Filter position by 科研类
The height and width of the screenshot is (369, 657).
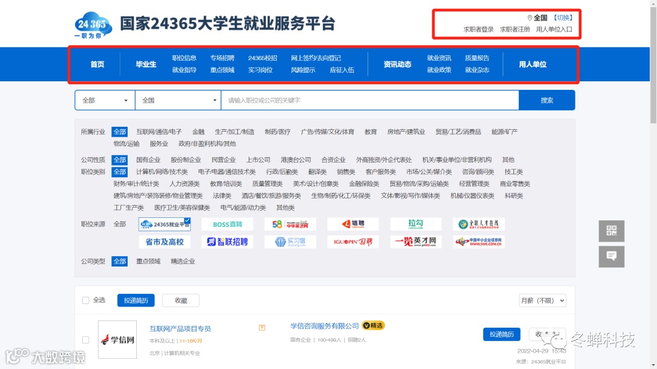[513, 195]
